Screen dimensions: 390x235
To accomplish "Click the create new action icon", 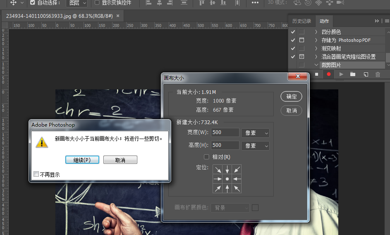I will pyautogui.click(x=366, y=74).
